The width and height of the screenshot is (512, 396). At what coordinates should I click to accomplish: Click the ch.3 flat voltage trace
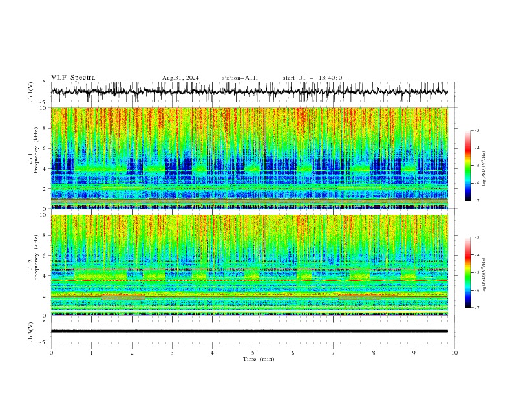(249, 331)
